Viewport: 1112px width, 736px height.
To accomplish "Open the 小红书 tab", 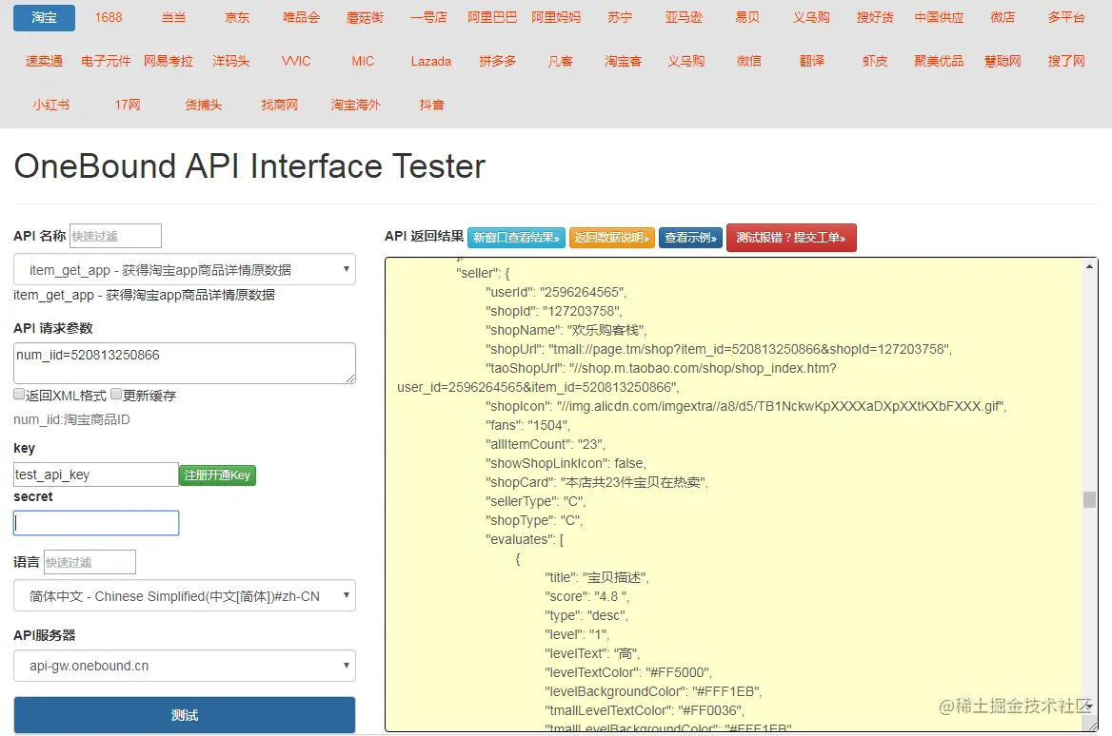I will tap(51, 105).
